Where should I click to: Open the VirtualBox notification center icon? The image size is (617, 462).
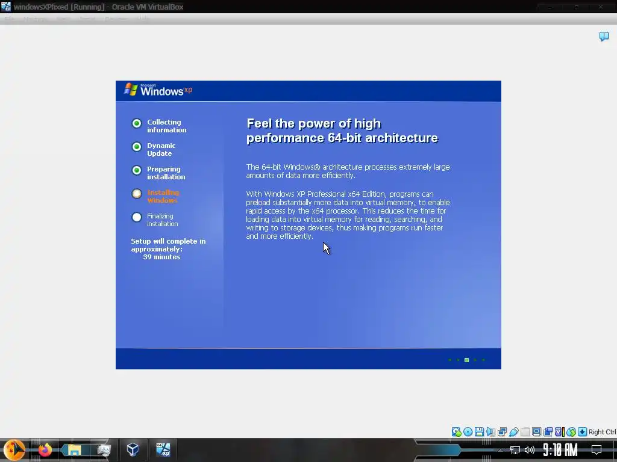(x=604, y=37)
